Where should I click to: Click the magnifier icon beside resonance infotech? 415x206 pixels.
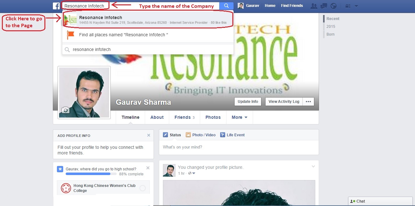click(x=67, y=49)
